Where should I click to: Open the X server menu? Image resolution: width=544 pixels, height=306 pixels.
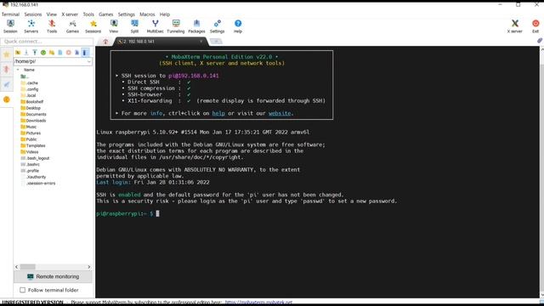(70, 14)
